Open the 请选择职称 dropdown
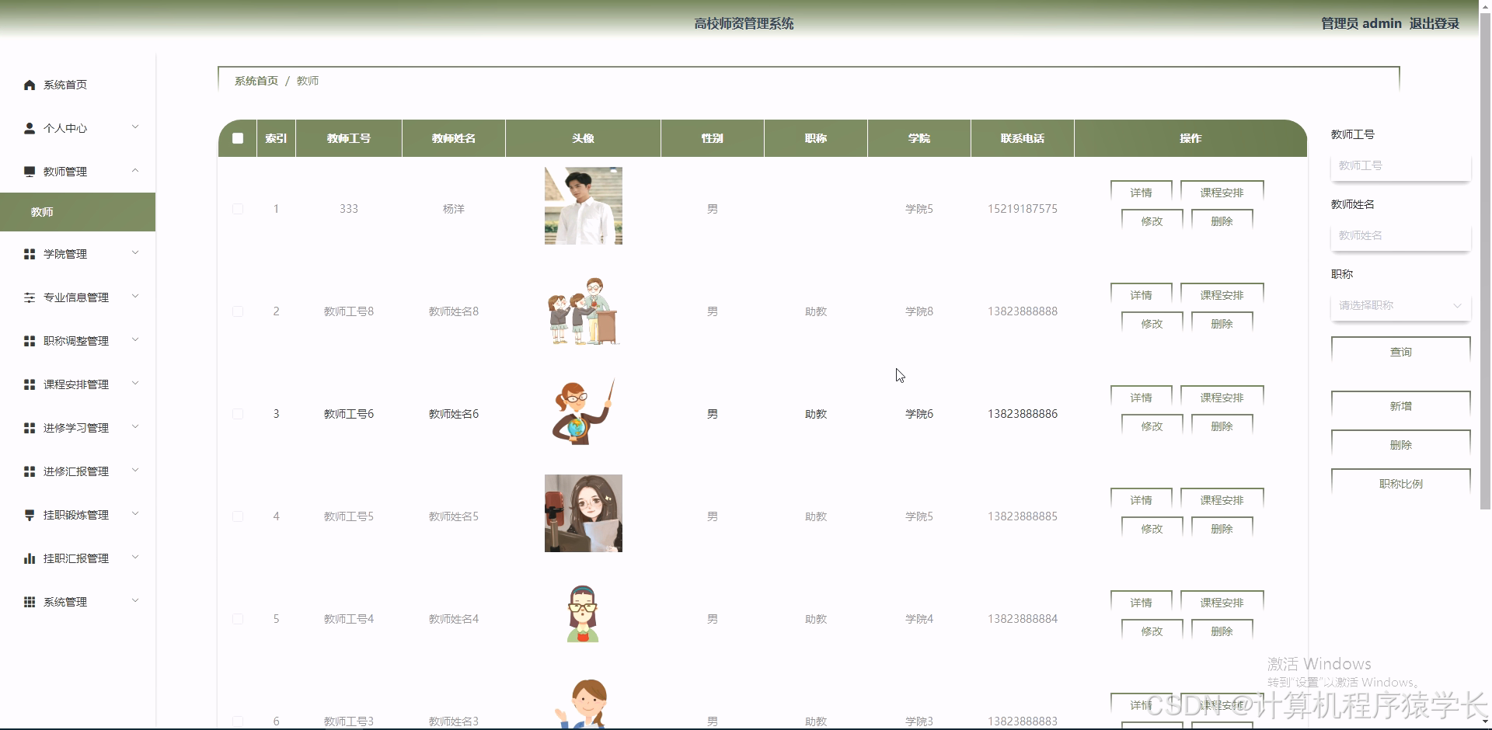 1400,305
